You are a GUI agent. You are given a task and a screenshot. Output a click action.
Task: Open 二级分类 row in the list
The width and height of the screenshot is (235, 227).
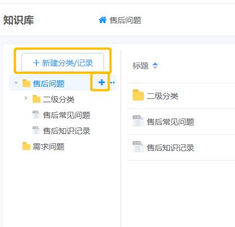[x=181, y=96]
